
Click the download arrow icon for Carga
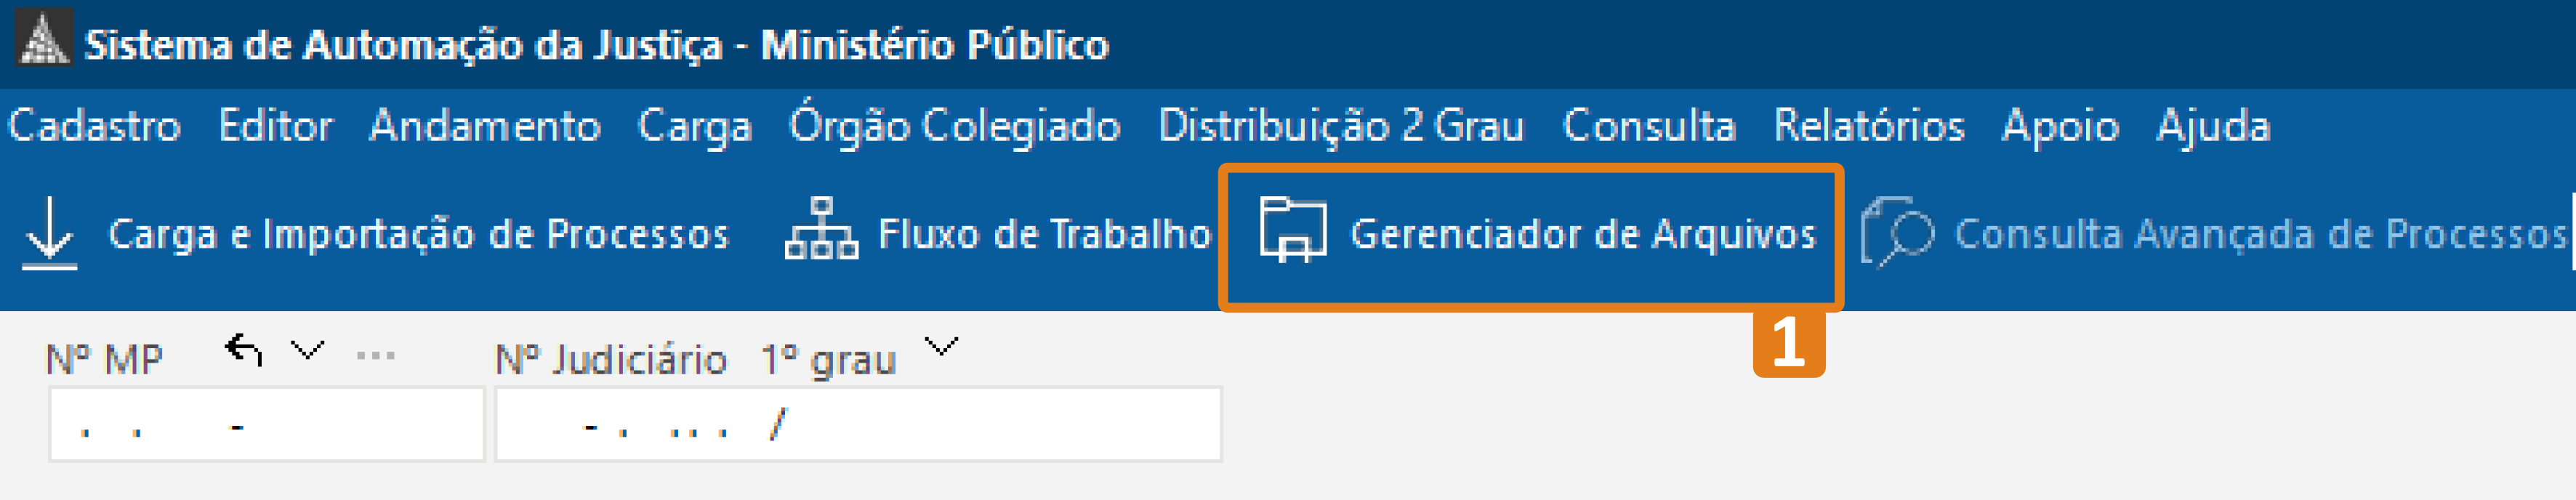(x=50, y=232)
